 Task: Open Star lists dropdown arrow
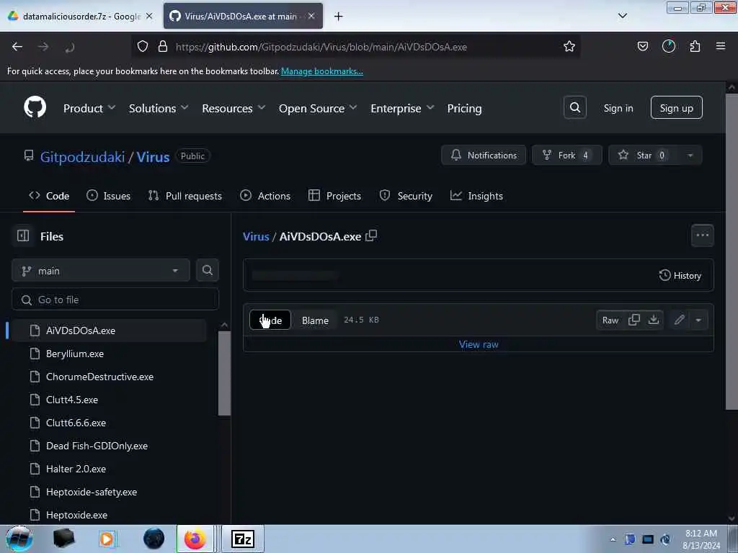click(x=690, y=156)
